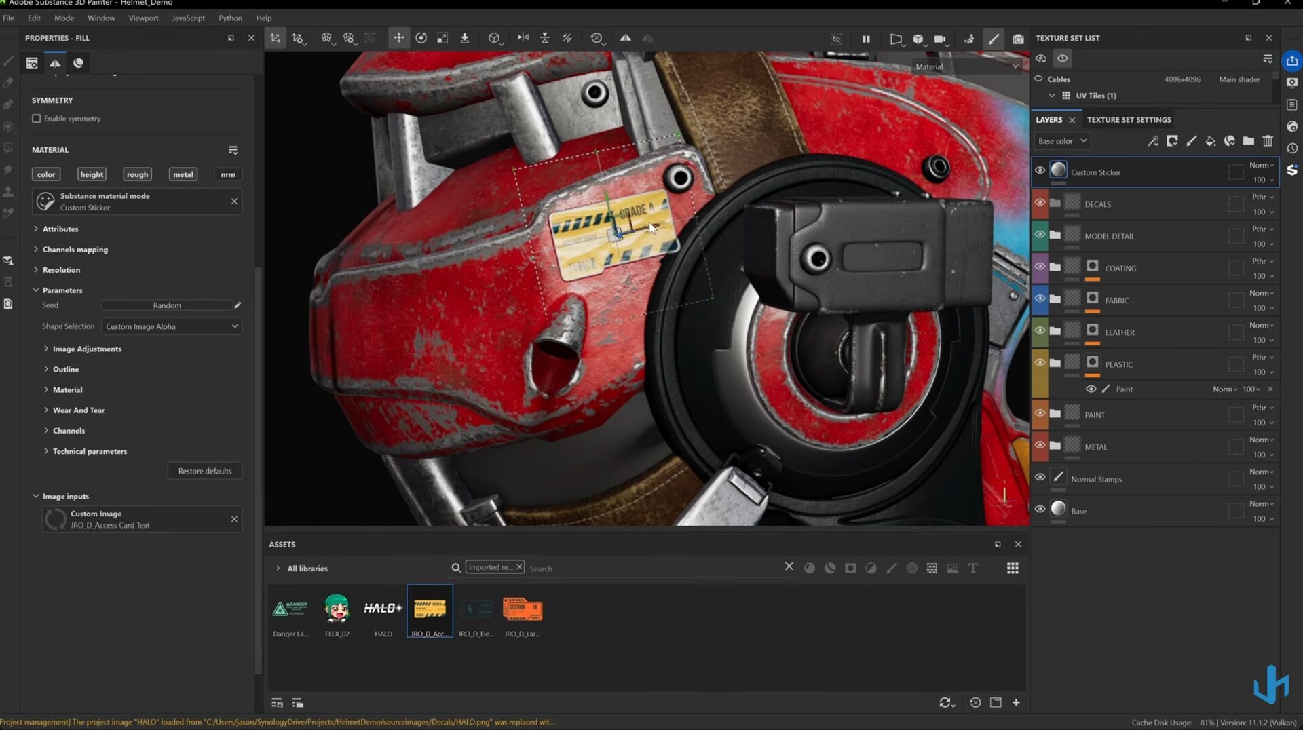Click the delete layer trash icon

point(1267,141)
